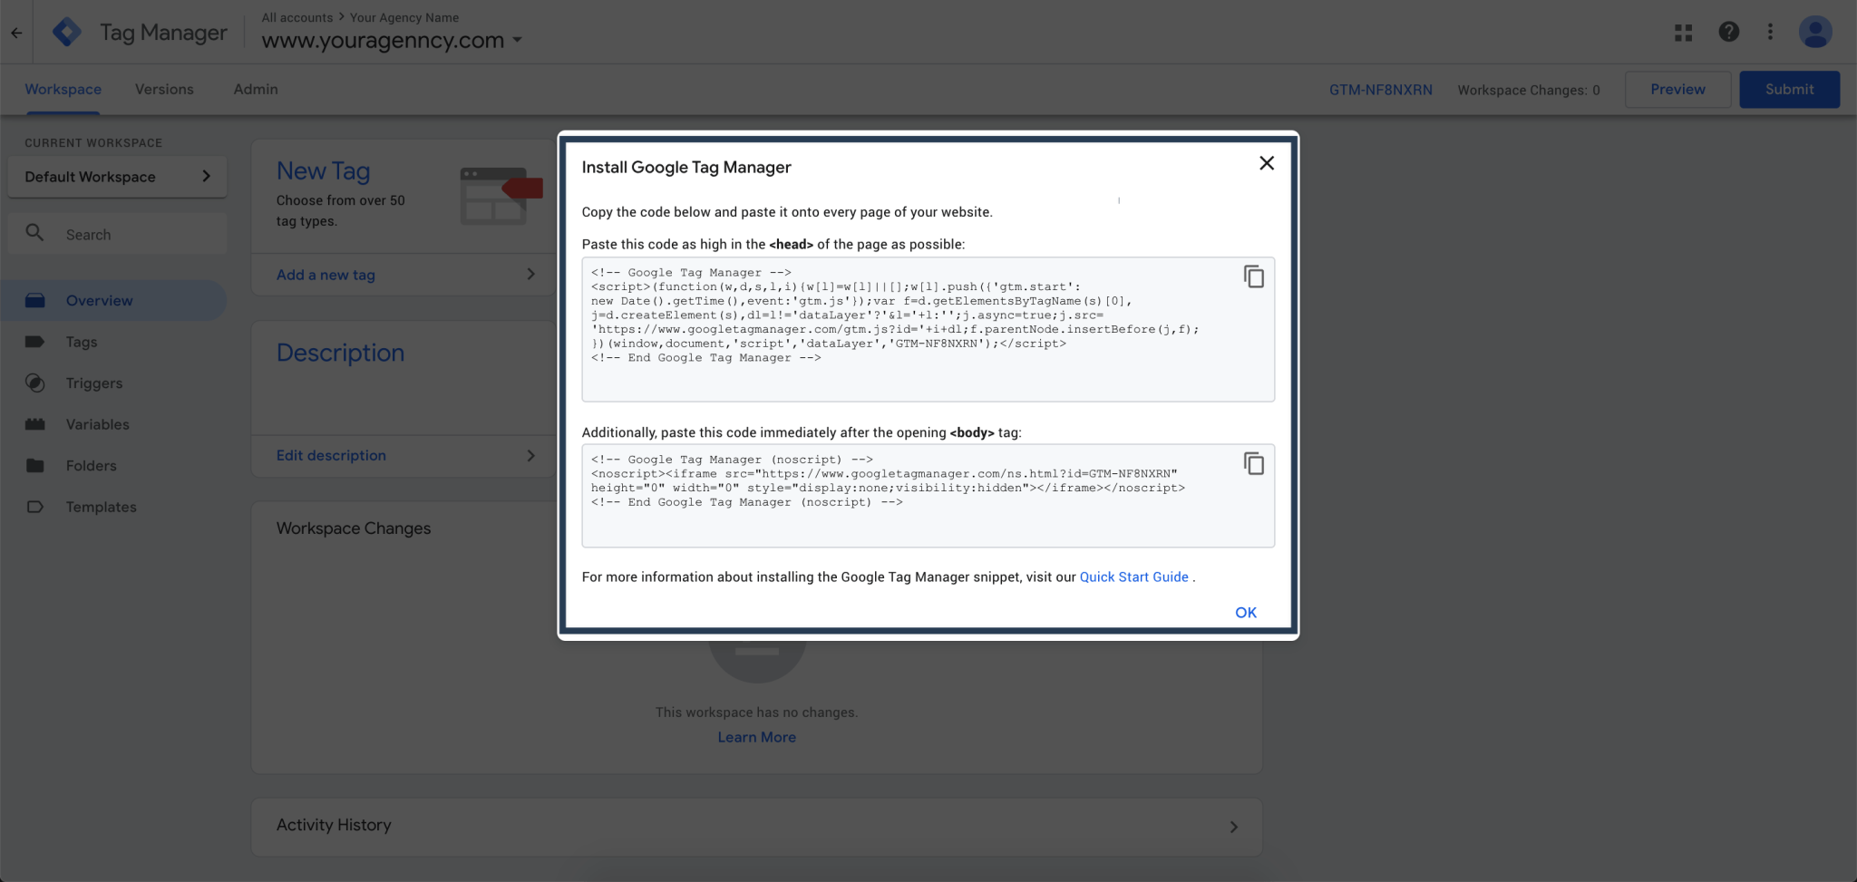Image resolution: width=1857 pixels, height=882 pixels.
Task: Open the help question mark icon
Action: click(1729, 32)
